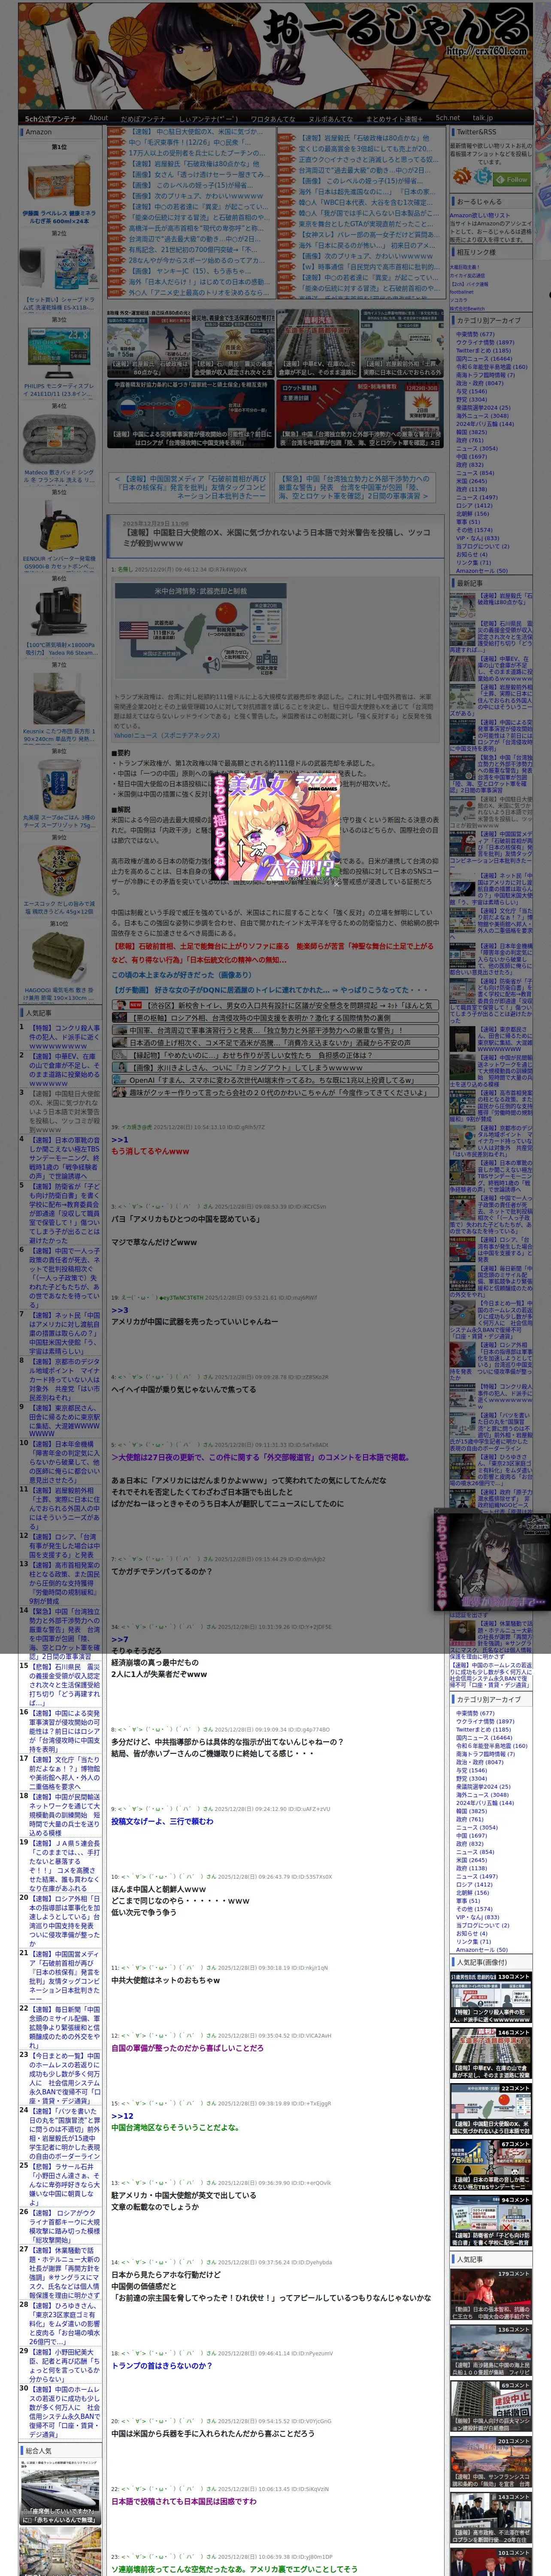
Task: Click news icon beside 時事通信「自民党内で headline
Action: tap(287, 267)
